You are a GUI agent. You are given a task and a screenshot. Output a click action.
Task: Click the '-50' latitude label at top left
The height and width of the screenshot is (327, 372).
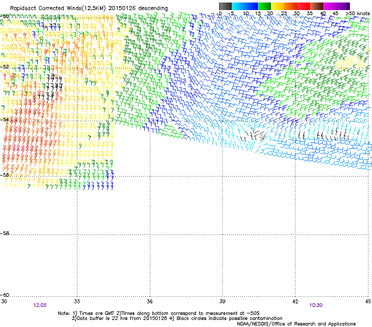click(5, 17)
